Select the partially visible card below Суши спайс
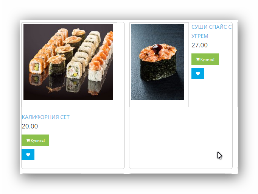Image resolution: width=258 pixels, height=194 pixels. click(x=181, y=174)
